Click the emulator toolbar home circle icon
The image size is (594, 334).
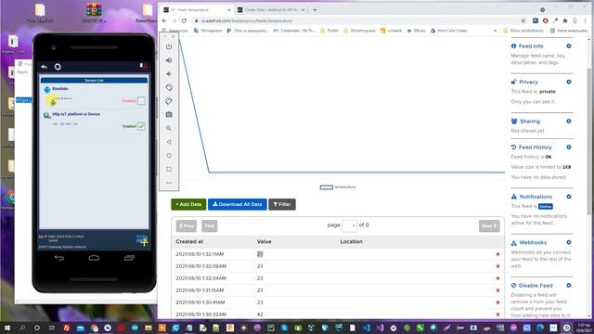point(169,156)
